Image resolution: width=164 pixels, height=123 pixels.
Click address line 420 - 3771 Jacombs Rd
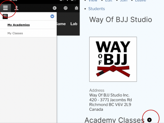pos(110,100)
